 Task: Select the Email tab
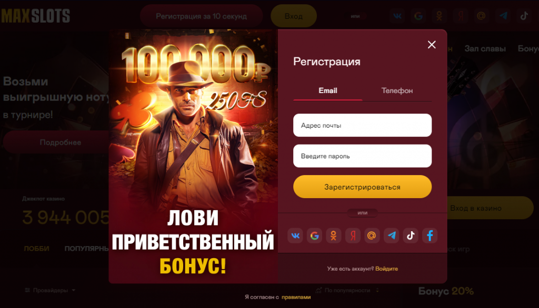tap(328, 90)
